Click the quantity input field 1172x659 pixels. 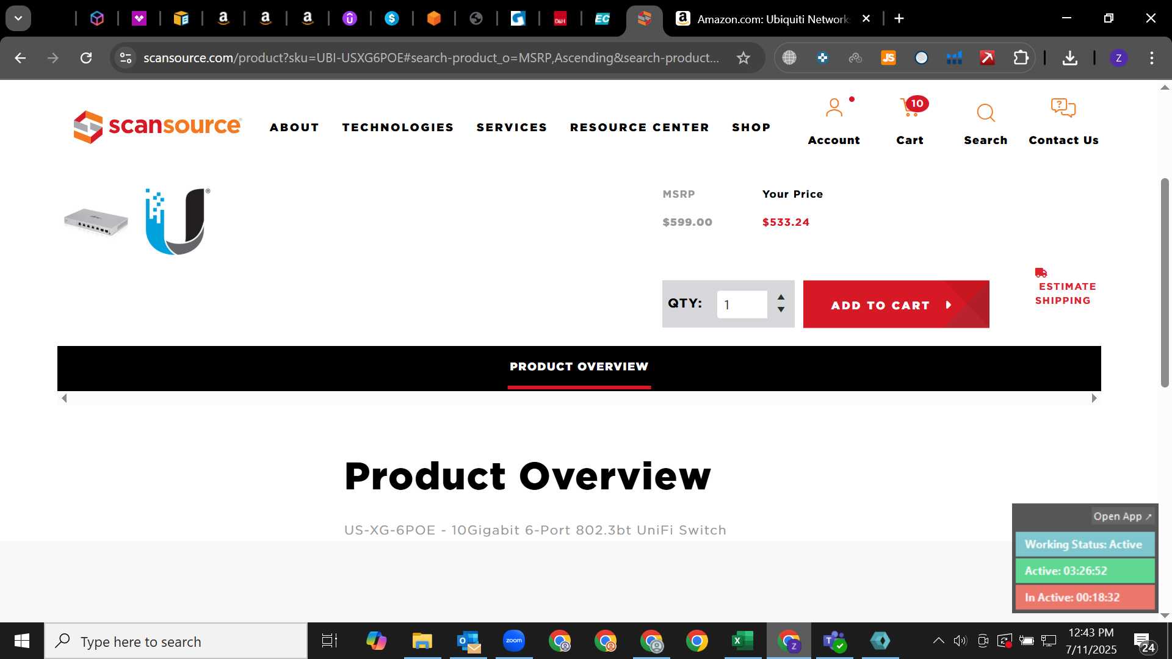(x=742, y=304)
